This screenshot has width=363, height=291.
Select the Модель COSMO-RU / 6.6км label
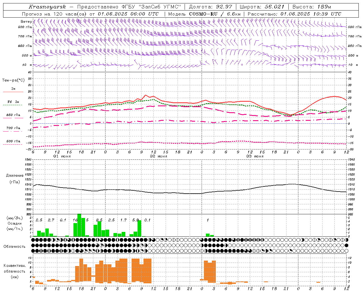(x=204, y=14)
